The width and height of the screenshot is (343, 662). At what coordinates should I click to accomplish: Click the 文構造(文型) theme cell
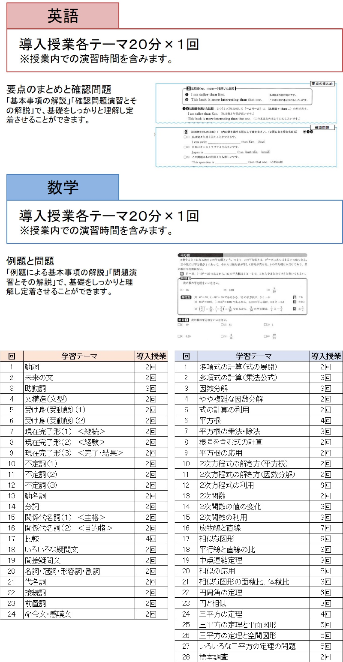pos(79,399)
